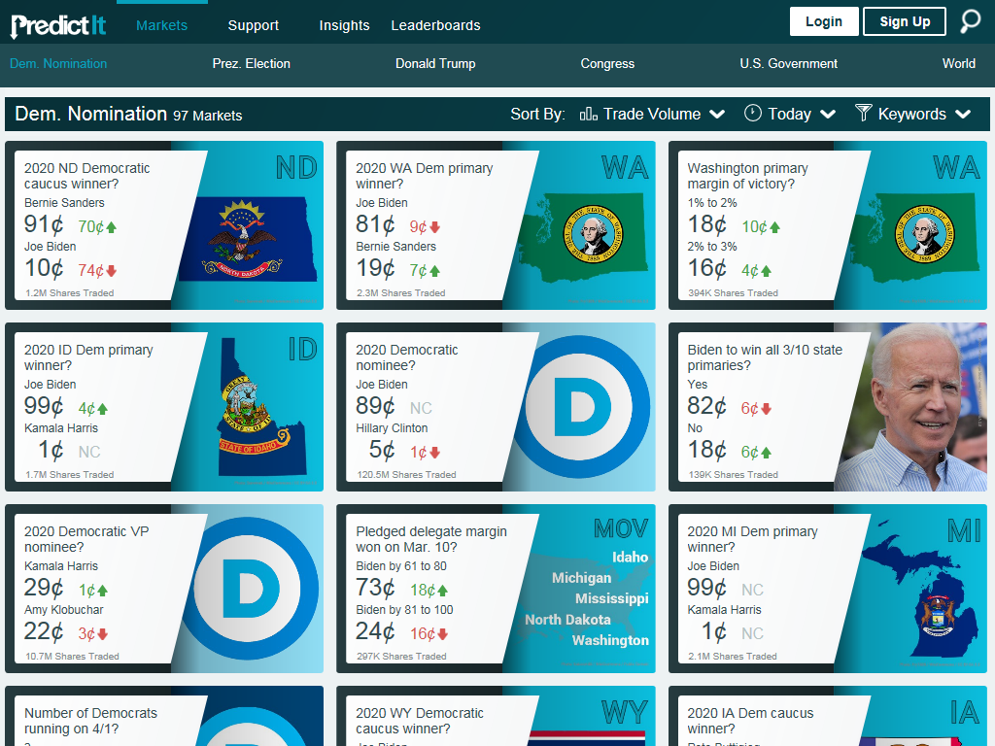This screenshot has width=995, height=746.
Task: Click Hillary Clinton 5¢ price
Action: (x=381, y=450)
